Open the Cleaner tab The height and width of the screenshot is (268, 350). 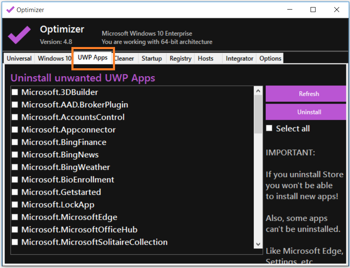pos(124,58)
